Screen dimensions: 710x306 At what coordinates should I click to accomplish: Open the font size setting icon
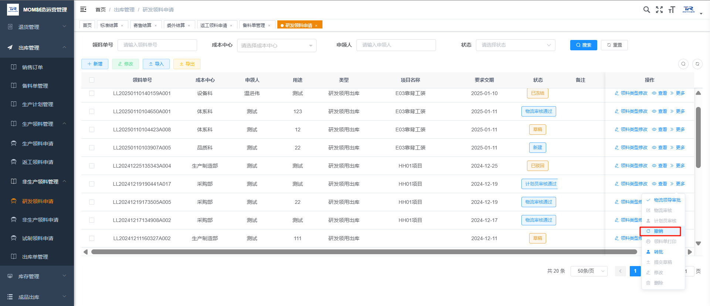coord(672,10)
